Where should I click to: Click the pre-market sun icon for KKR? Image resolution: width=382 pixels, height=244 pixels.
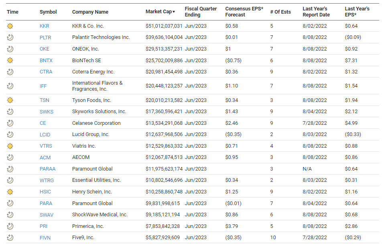point(10,26)
